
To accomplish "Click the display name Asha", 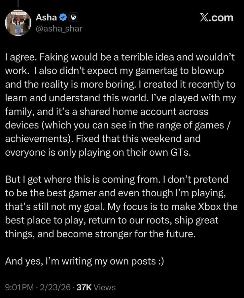I will pos(46,18).
